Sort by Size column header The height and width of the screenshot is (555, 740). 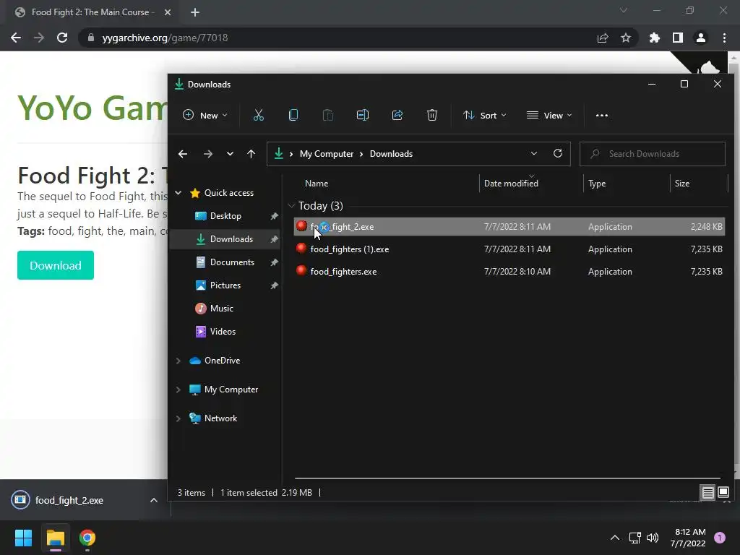[x=682, y=184]
